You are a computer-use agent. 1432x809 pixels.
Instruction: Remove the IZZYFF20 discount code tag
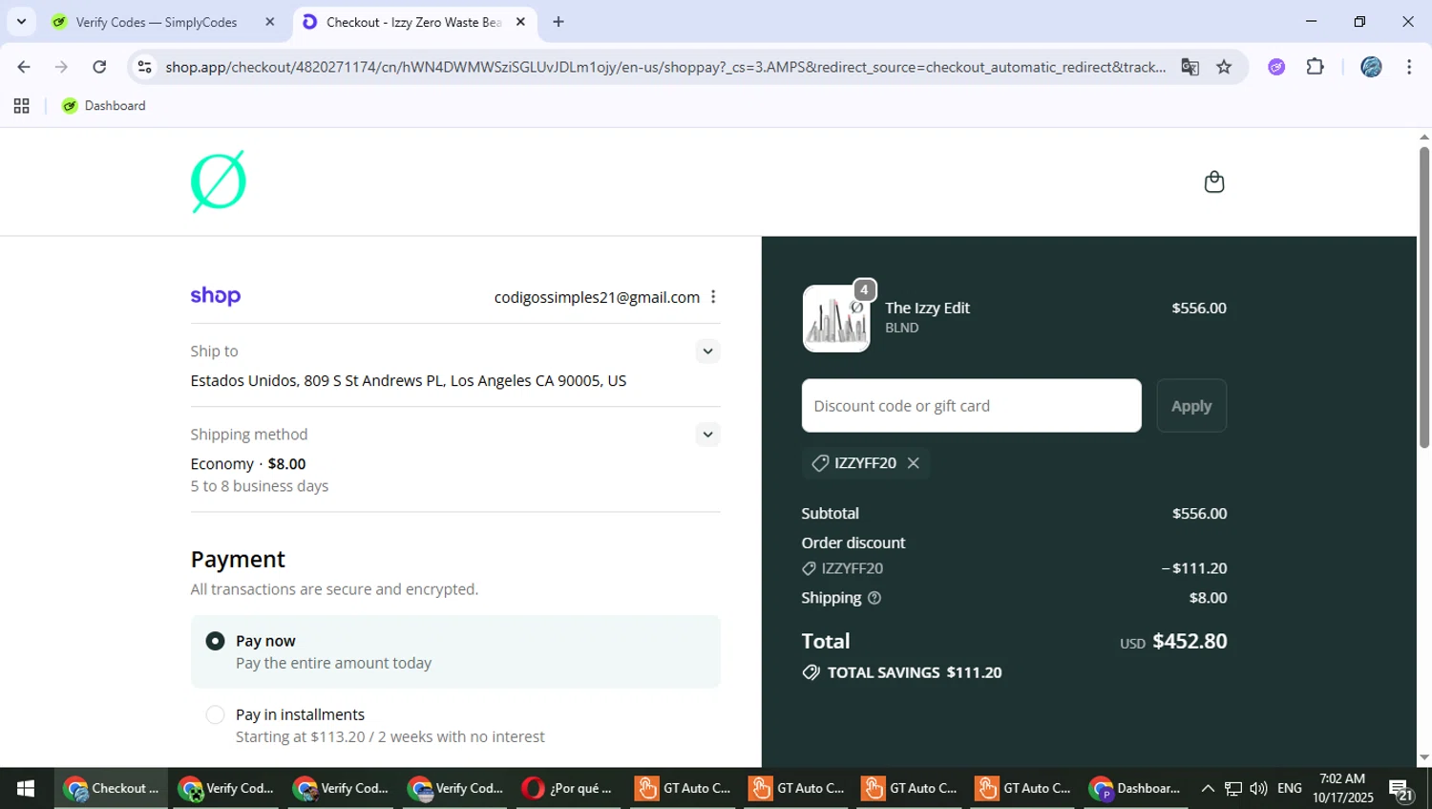914,463
